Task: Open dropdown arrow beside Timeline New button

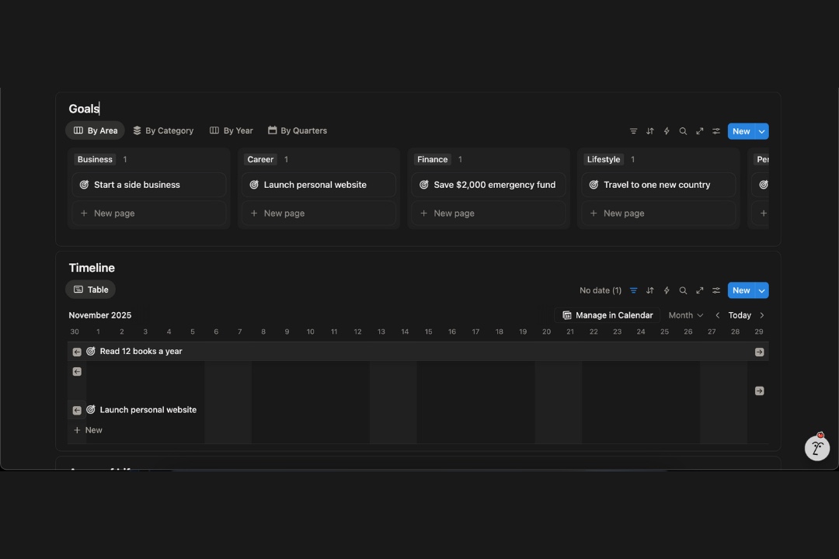Action: click(x=761, y=290)
